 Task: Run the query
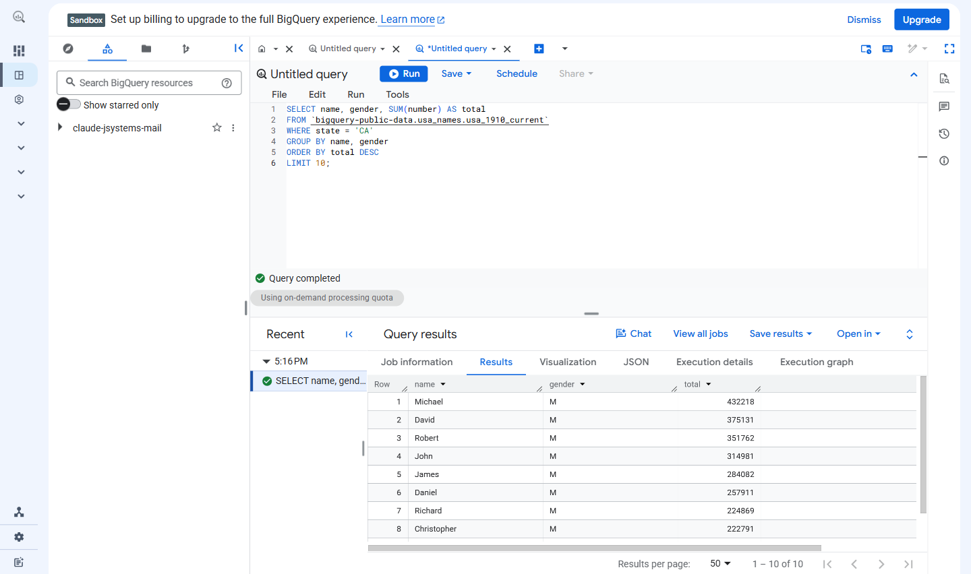pos(404,73)
